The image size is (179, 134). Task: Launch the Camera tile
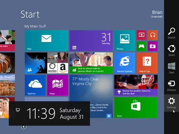[x=152, y=46]
